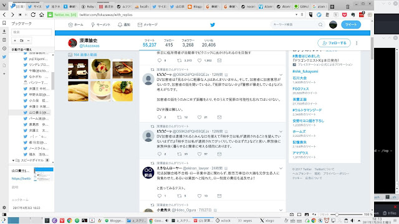This screenshot has height=224, width=399.
Task: Like the DV弁護は難しい tweet
Action: pos(199,117)
